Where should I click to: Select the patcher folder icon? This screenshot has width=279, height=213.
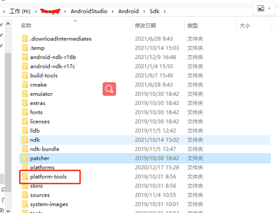point(25,158)
